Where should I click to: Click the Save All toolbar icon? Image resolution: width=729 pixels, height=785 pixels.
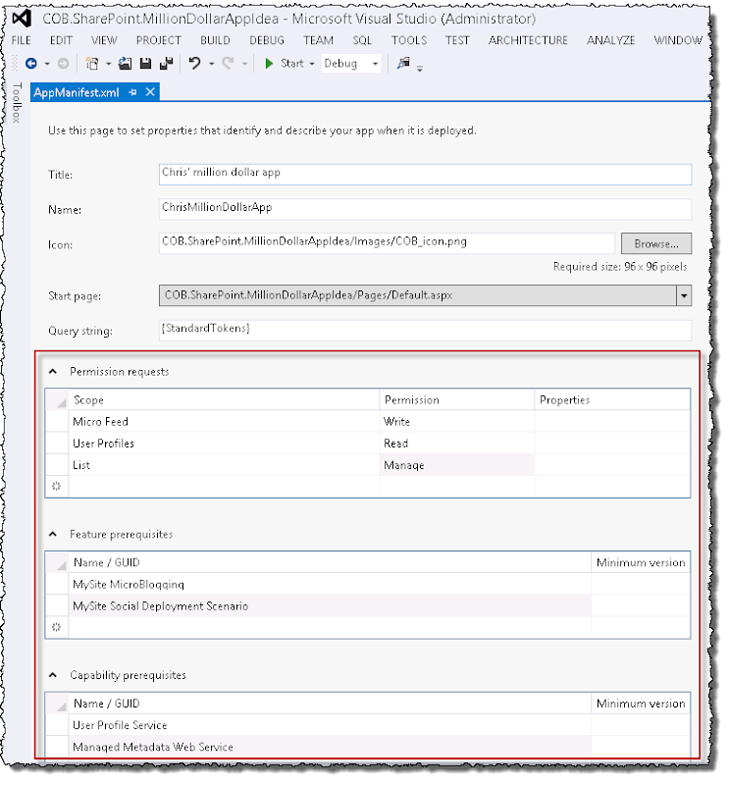[166, 64]
